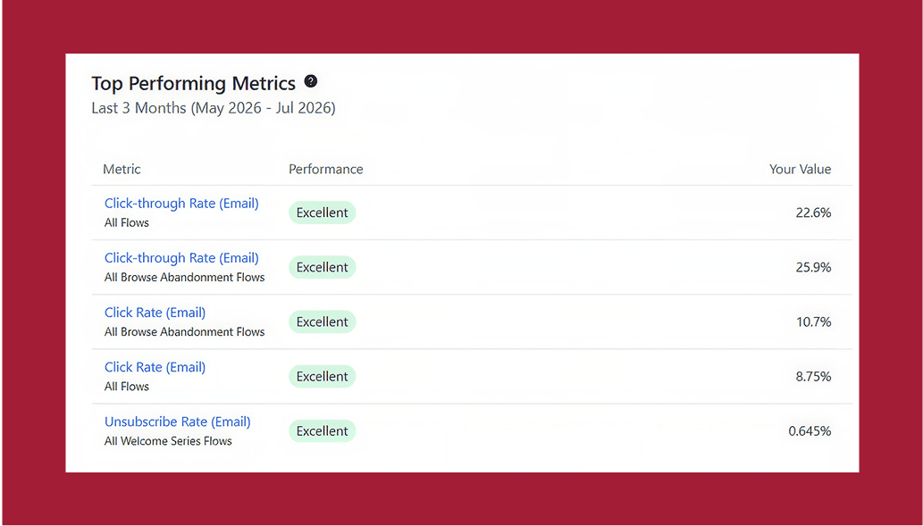
Task: Click the help icon beside Top Performing Metrics
Action: pos(311,82)
